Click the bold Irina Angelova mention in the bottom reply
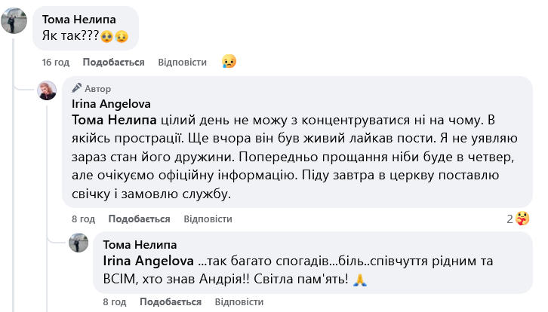The width and height of the screenshot is (548, 312). [x=148, y=261]
